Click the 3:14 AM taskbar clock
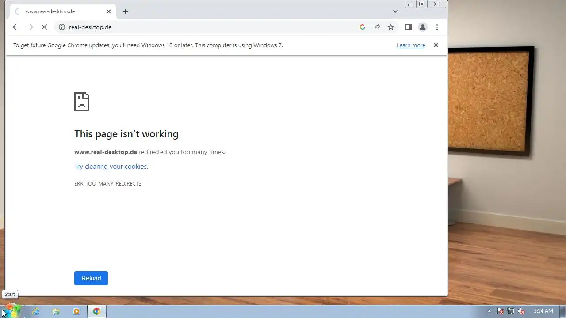566x318 pixels. coord(543,311)
